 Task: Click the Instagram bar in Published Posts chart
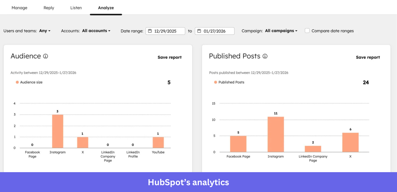276,134
